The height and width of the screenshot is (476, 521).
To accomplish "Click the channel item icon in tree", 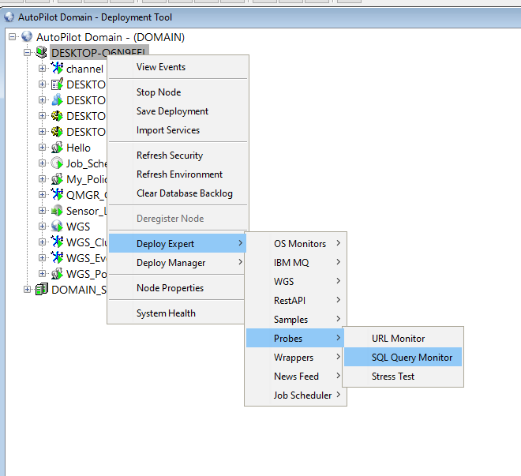I will click(57, 69).
